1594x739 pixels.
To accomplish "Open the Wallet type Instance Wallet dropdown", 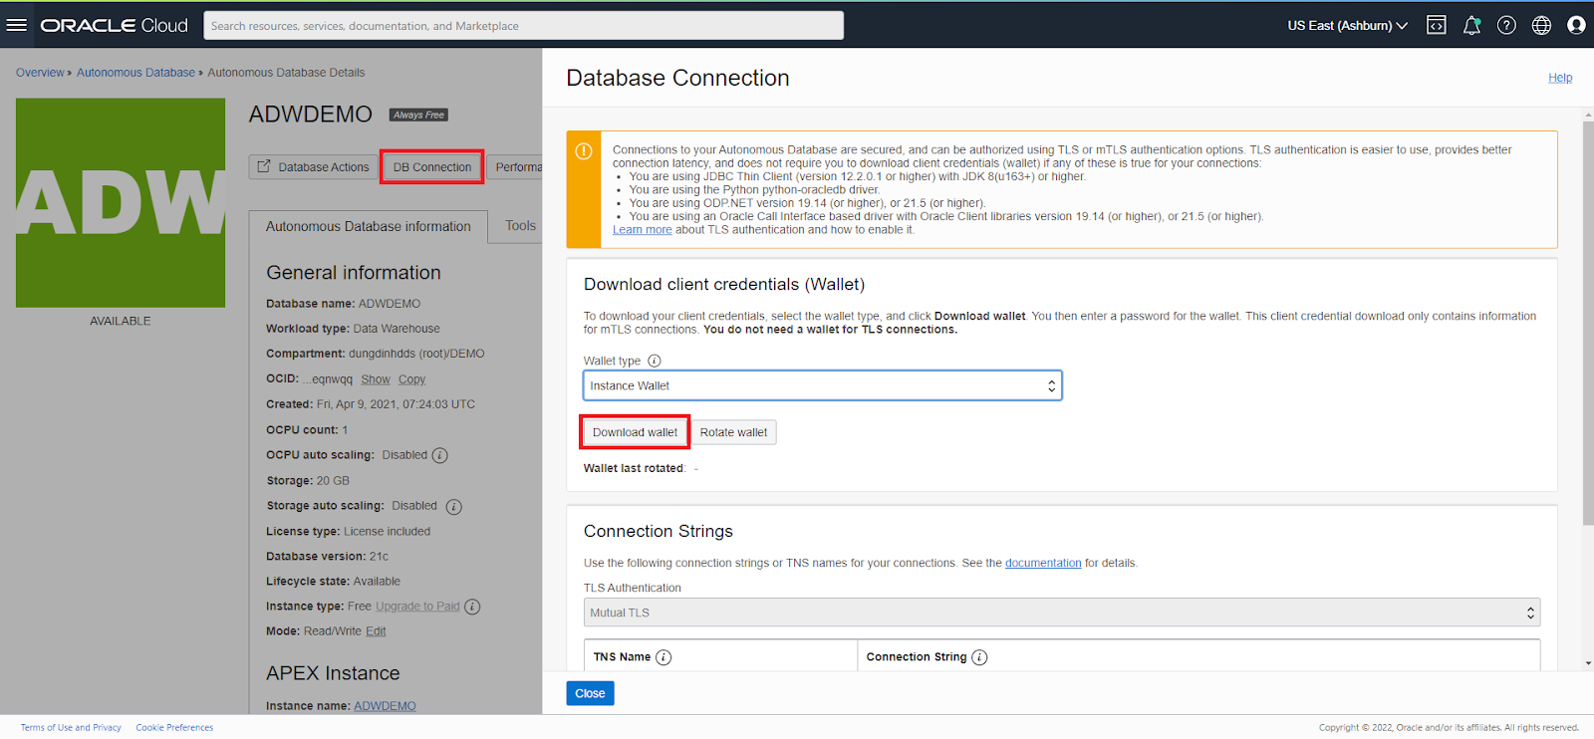I will [x=822, y=385].
